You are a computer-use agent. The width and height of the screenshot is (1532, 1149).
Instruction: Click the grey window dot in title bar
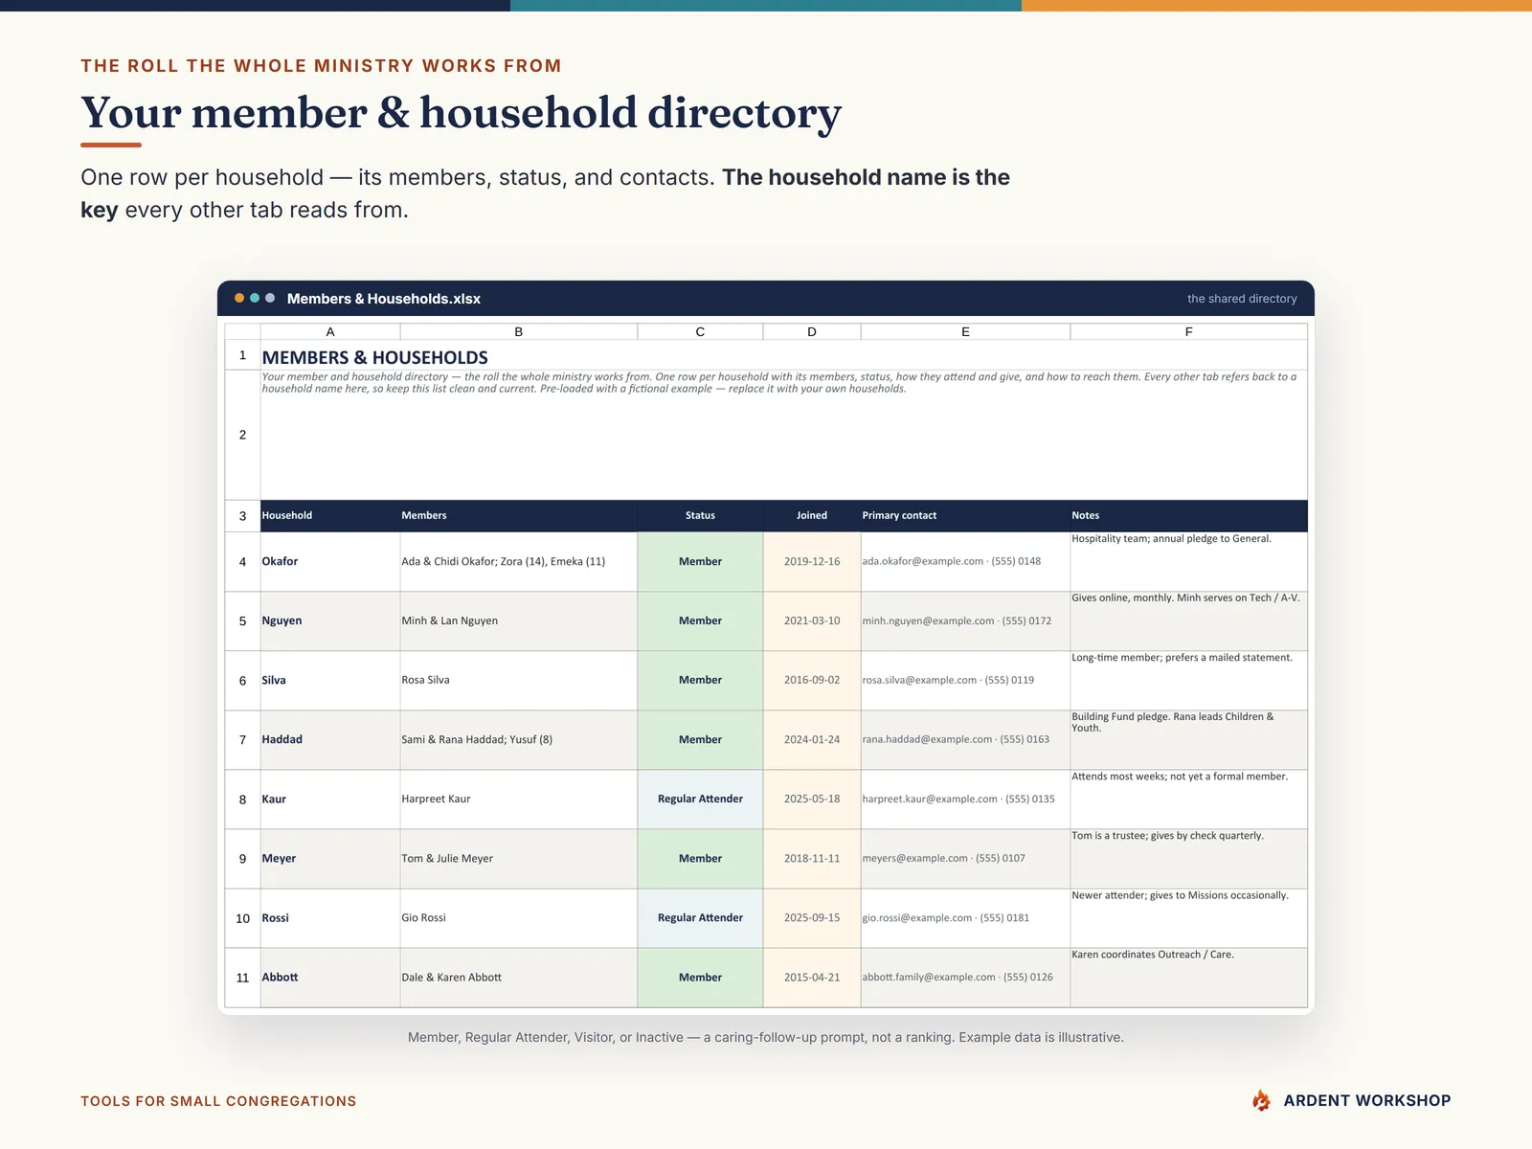[x=270, y=298]
